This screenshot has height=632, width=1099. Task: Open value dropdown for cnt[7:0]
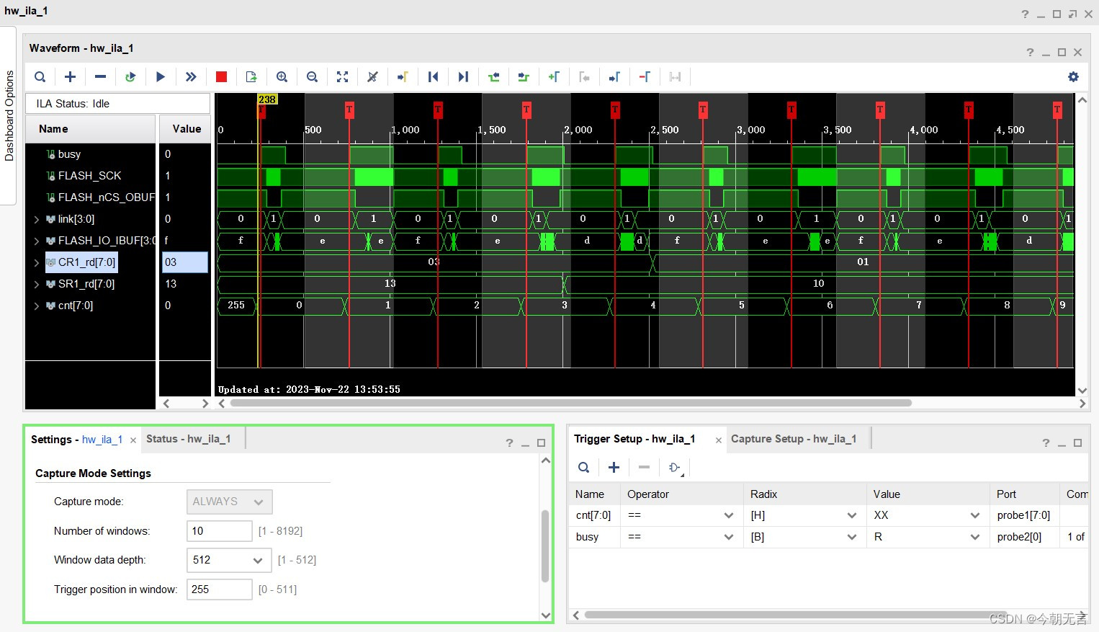pos(975,515)
